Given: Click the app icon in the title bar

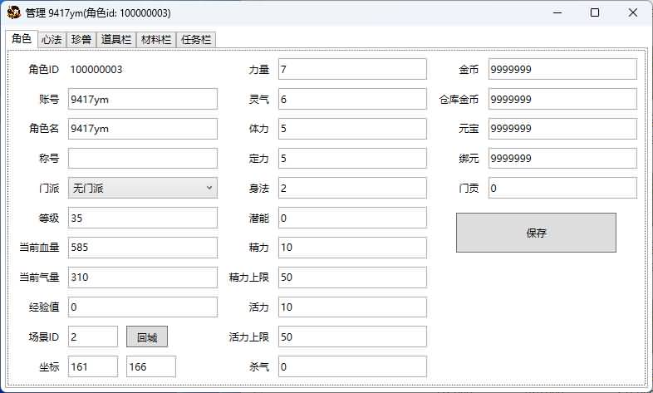Looking at the screenshot, I should pyautogui.click(x=14, y=12).
